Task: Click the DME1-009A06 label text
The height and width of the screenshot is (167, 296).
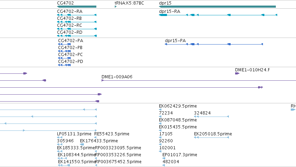Action: (x=117, y=77)
